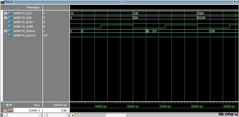Click the 0 value in the /adder16_tp/a row

click(44, 13)
